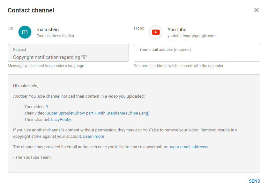This screenshot has width=268, height=189.
Task: Close the Contact channel dialog
Action: (x=257, y=10)
